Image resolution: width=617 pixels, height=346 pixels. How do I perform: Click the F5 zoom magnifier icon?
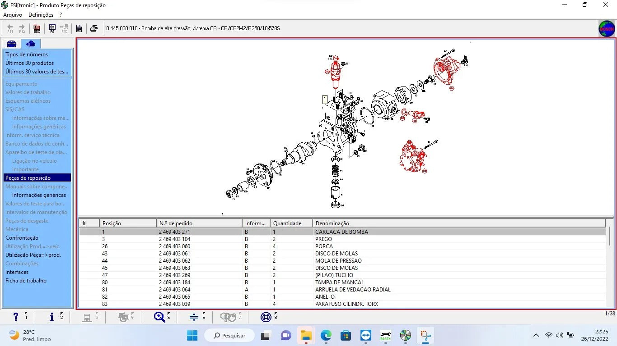click(159, 317)
